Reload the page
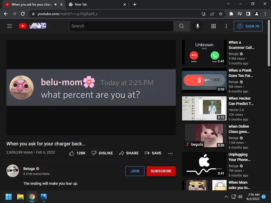Image resolution: width=271 pixels, height=203 pixels. pos(23,14)
